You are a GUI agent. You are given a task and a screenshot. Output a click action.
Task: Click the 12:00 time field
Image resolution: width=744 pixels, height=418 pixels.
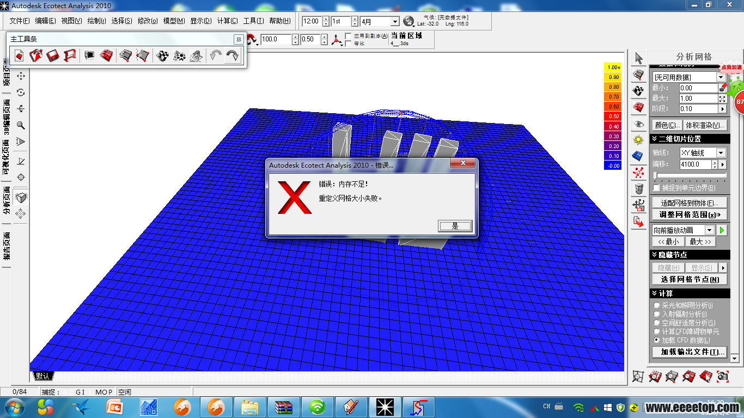pos(312,21)
